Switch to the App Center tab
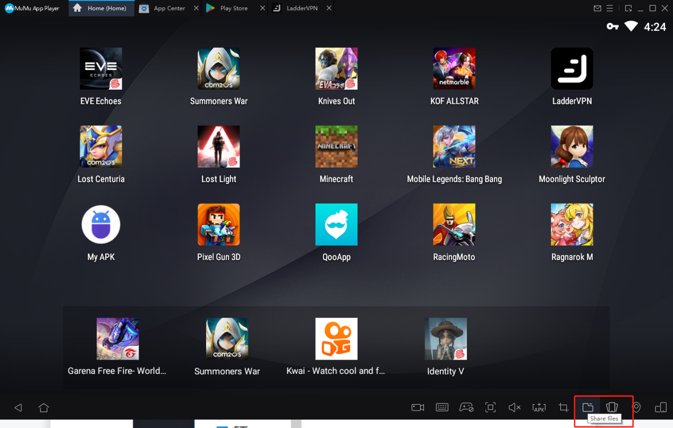Image resolution: width=673 pixels, height=428 pixels. tap(169, 8)
